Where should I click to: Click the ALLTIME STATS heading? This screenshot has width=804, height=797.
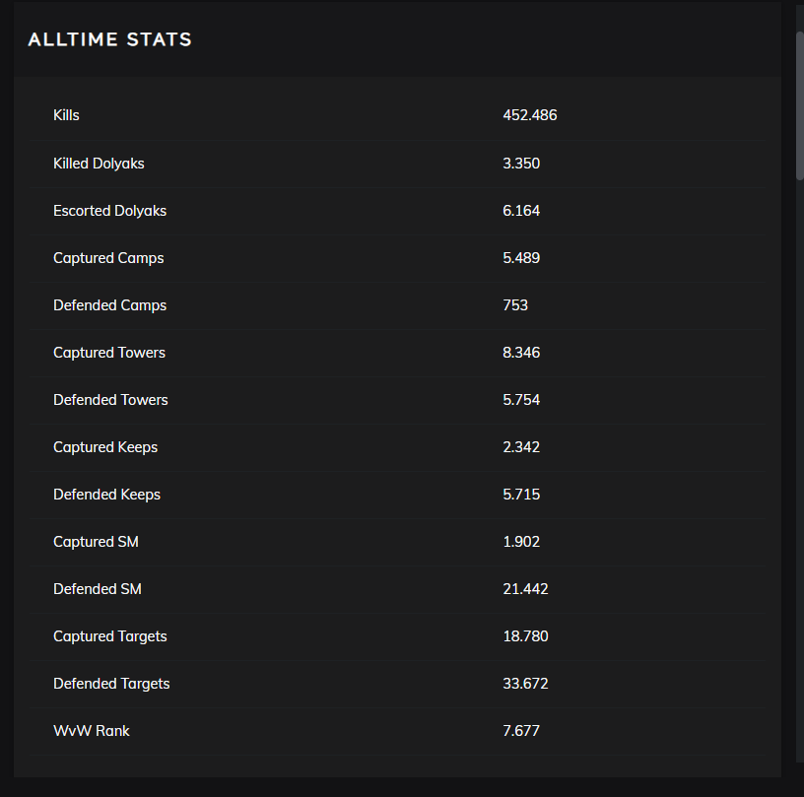click(x=109, y=40)
